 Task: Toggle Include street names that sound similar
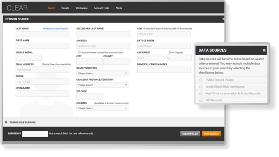point(79,52)
